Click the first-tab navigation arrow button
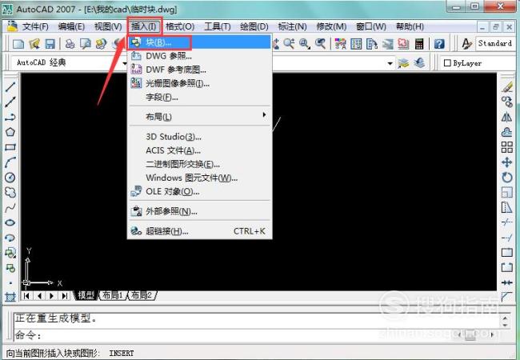The height and width of the screenshot is (360, 520). [x=27, y=295]
